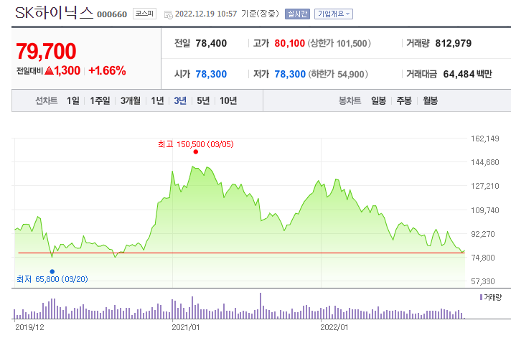The width and height of the screenshot is (511, 338).
Task: Click the 109,740 y-axis label
Action: [x=485, y=210]
